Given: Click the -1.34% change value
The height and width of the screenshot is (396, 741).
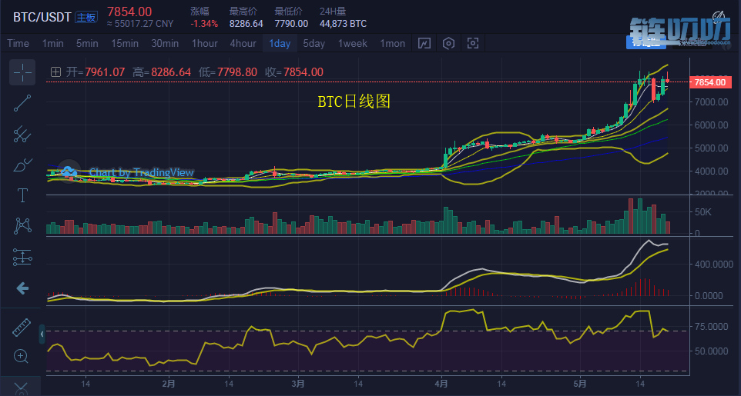Looking at the screenshot, I should click(204, 24).
